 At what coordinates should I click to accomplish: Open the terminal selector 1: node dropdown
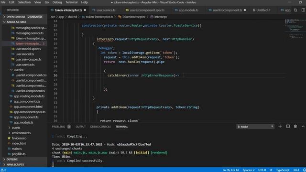[255, 127]
